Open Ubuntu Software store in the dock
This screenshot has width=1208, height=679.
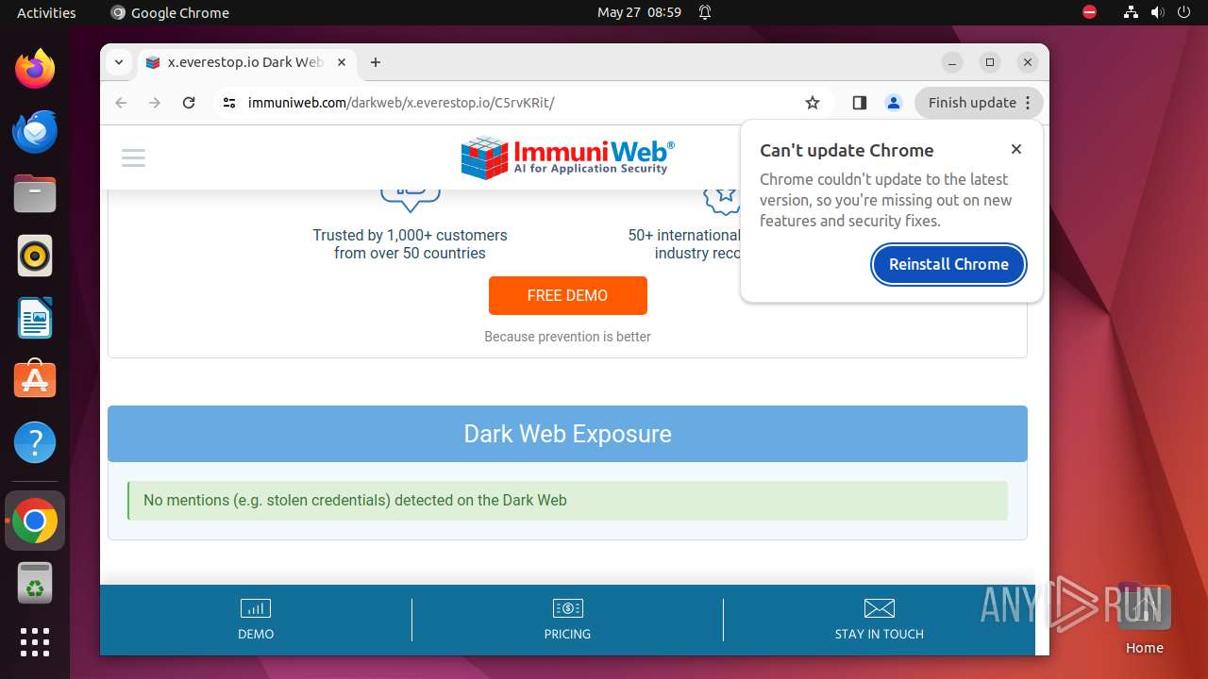[x=35, y=380]
